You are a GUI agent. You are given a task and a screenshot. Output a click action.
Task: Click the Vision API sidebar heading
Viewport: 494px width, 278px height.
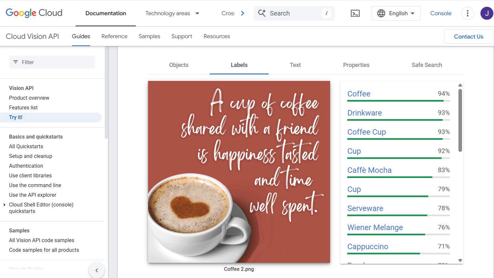tap(21, 88)
